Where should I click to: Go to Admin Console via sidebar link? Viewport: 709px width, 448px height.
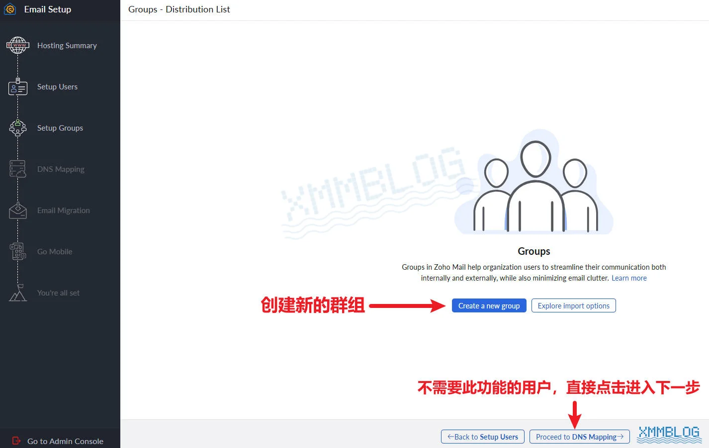pyautogui.click(x=65, y=441)
